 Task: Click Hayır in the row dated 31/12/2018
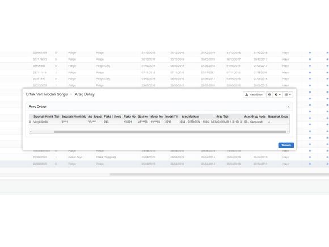[x=285, y=53]
